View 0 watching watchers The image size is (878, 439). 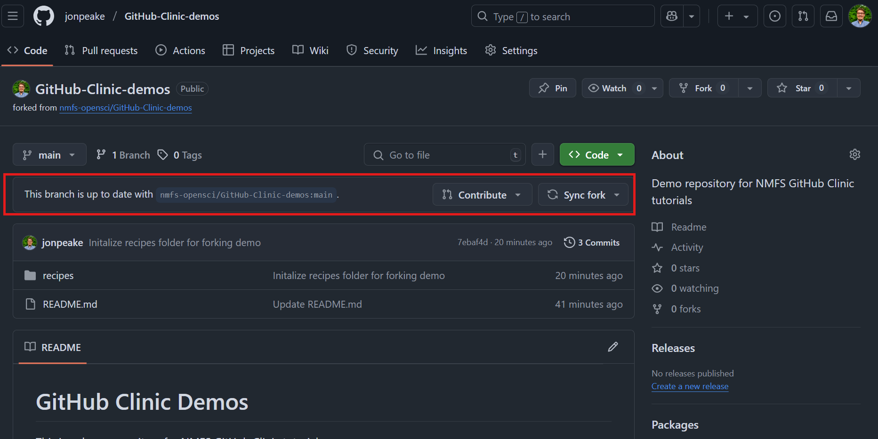click(685, 288)
